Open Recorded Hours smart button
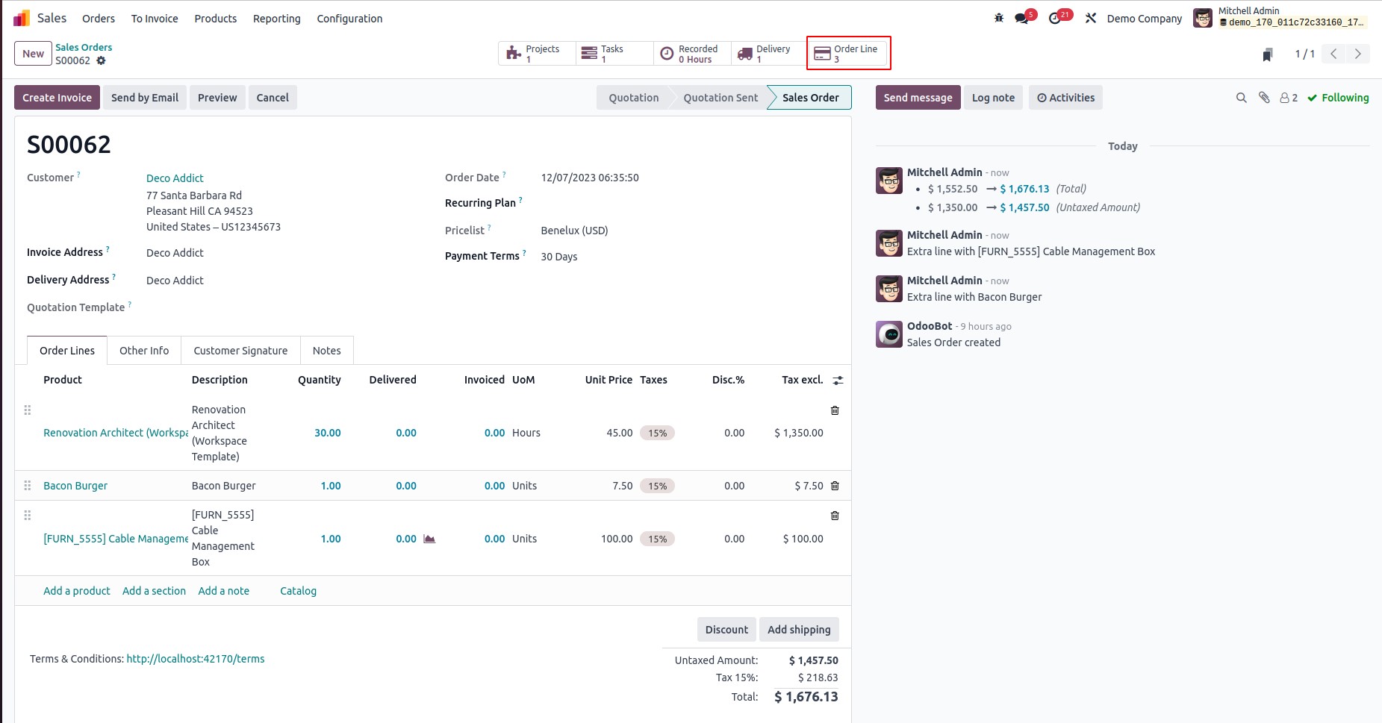Viewport: 1382px width, 723px height. (692, 54)
